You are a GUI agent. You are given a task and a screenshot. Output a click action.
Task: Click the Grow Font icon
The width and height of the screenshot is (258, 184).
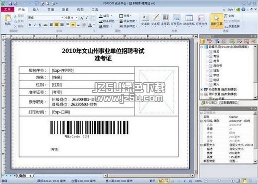click(82, 18)
